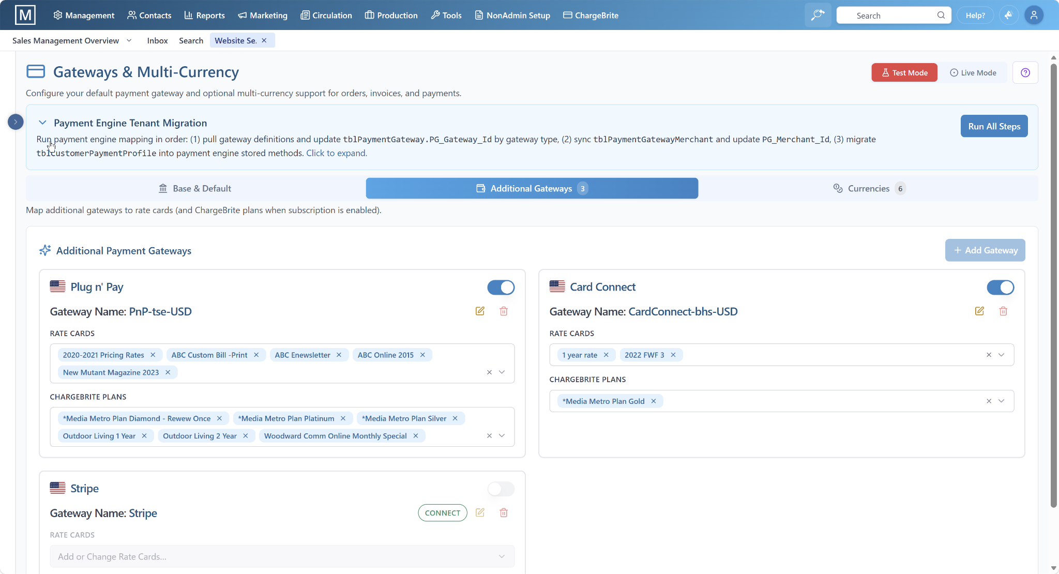The height and width of the screenshot is (574, 1059).
Task: Open the key search tool icon
Action: [818, 15]
